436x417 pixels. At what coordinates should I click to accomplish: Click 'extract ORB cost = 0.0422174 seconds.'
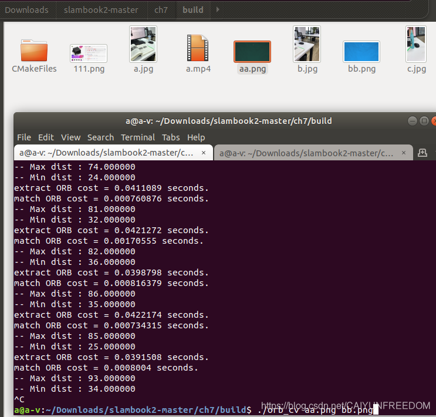click(111, 315)
